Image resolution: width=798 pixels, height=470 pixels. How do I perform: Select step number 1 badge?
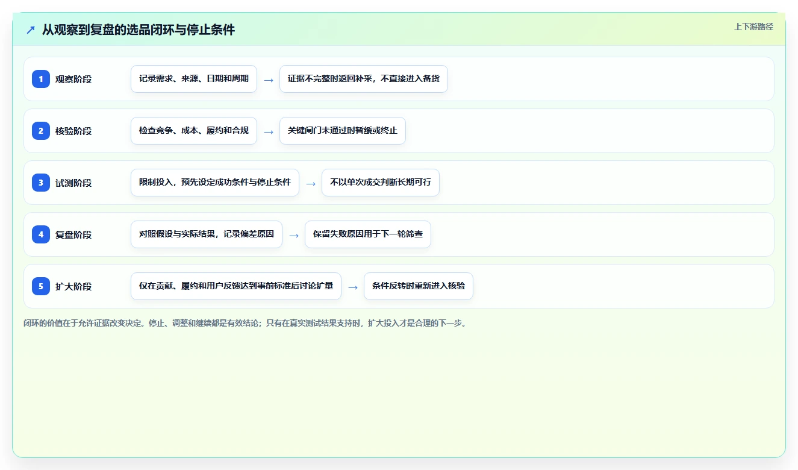(41, 79)
